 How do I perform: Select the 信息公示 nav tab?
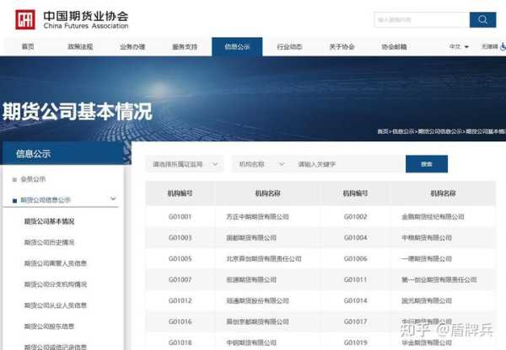[x=237, y=46]
